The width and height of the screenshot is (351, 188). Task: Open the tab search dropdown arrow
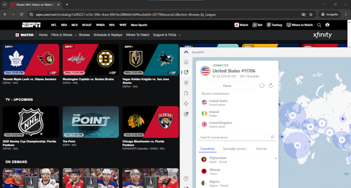point(5,5)
